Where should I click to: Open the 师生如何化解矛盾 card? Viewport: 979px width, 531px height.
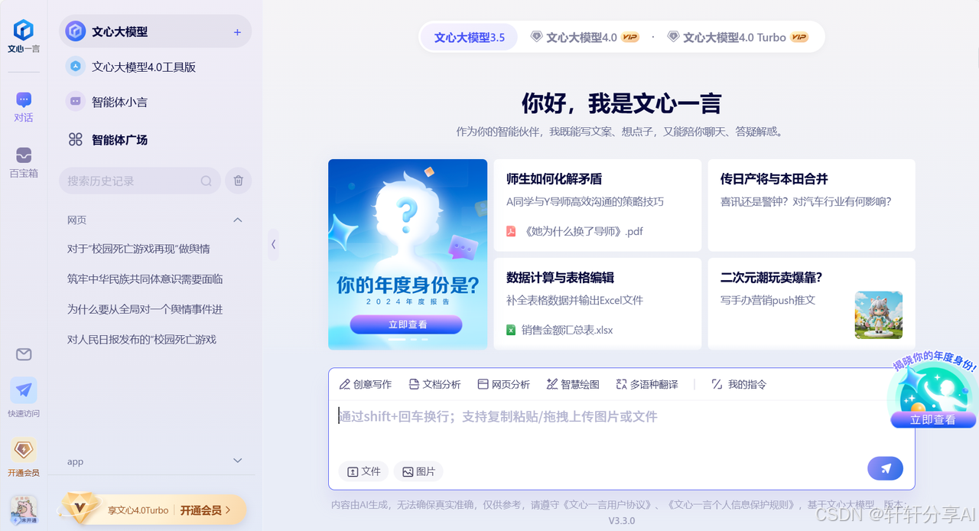597,205
